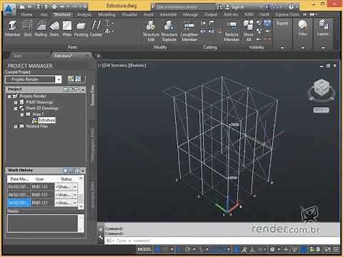Open the status bar customization menu icon
The image size is (343, 257).
(x=336, y=249)
